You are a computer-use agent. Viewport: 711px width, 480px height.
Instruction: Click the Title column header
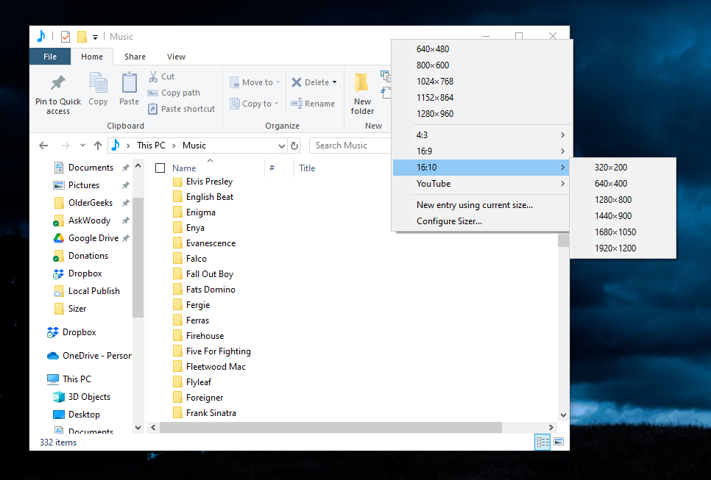point(307,168)
